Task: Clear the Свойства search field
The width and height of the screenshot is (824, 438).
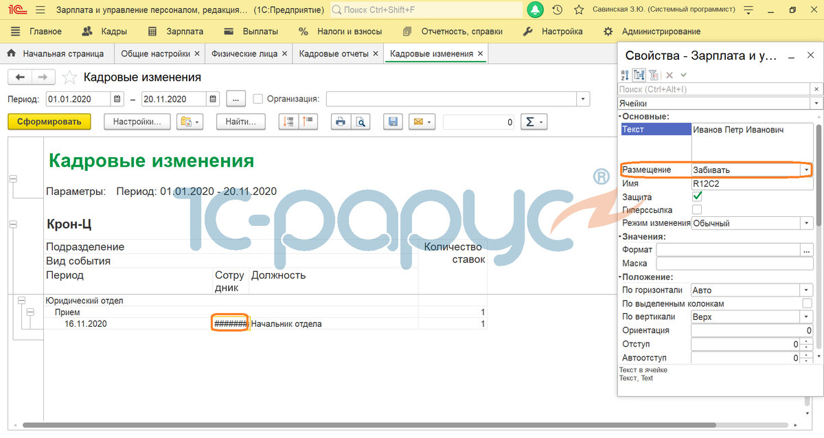Action: pyautogui.click(x=816, y=89)
